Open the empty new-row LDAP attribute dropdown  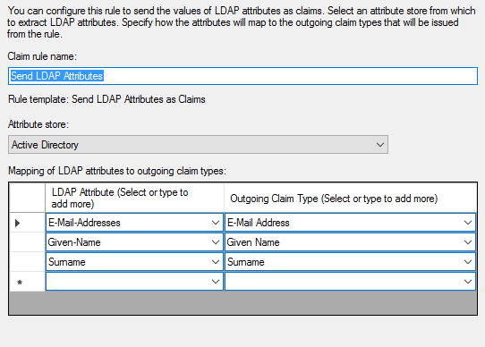(216, 282)
